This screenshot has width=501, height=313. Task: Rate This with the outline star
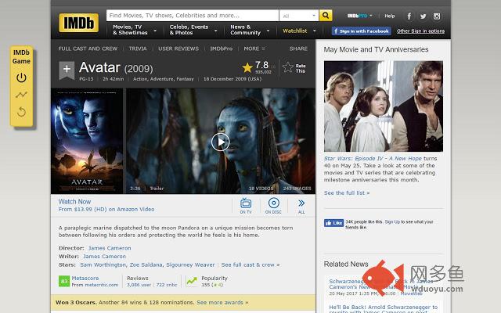[x=288, y=67]
